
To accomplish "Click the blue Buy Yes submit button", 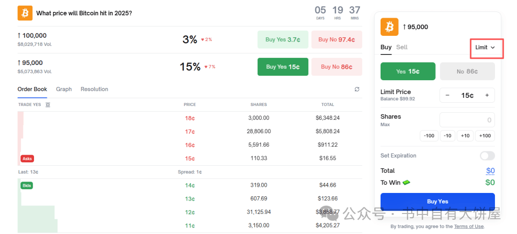I will click(438, 202).
